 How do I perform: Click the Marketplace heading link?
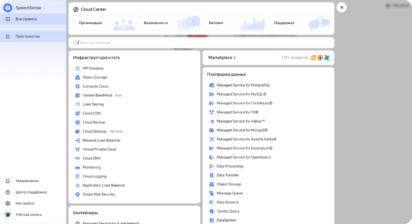pos(220,58)
